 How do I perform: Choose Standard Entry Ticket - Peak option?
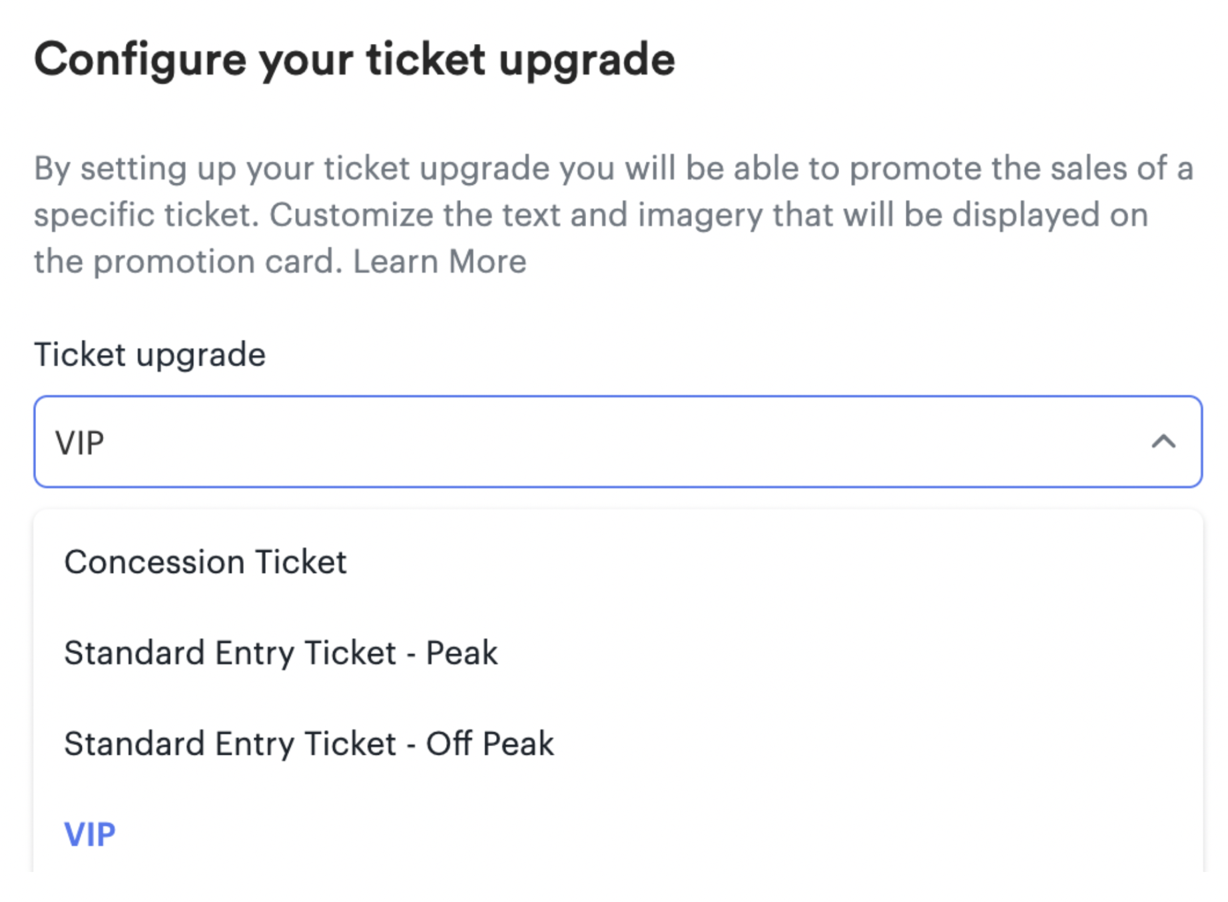[280, 652]
